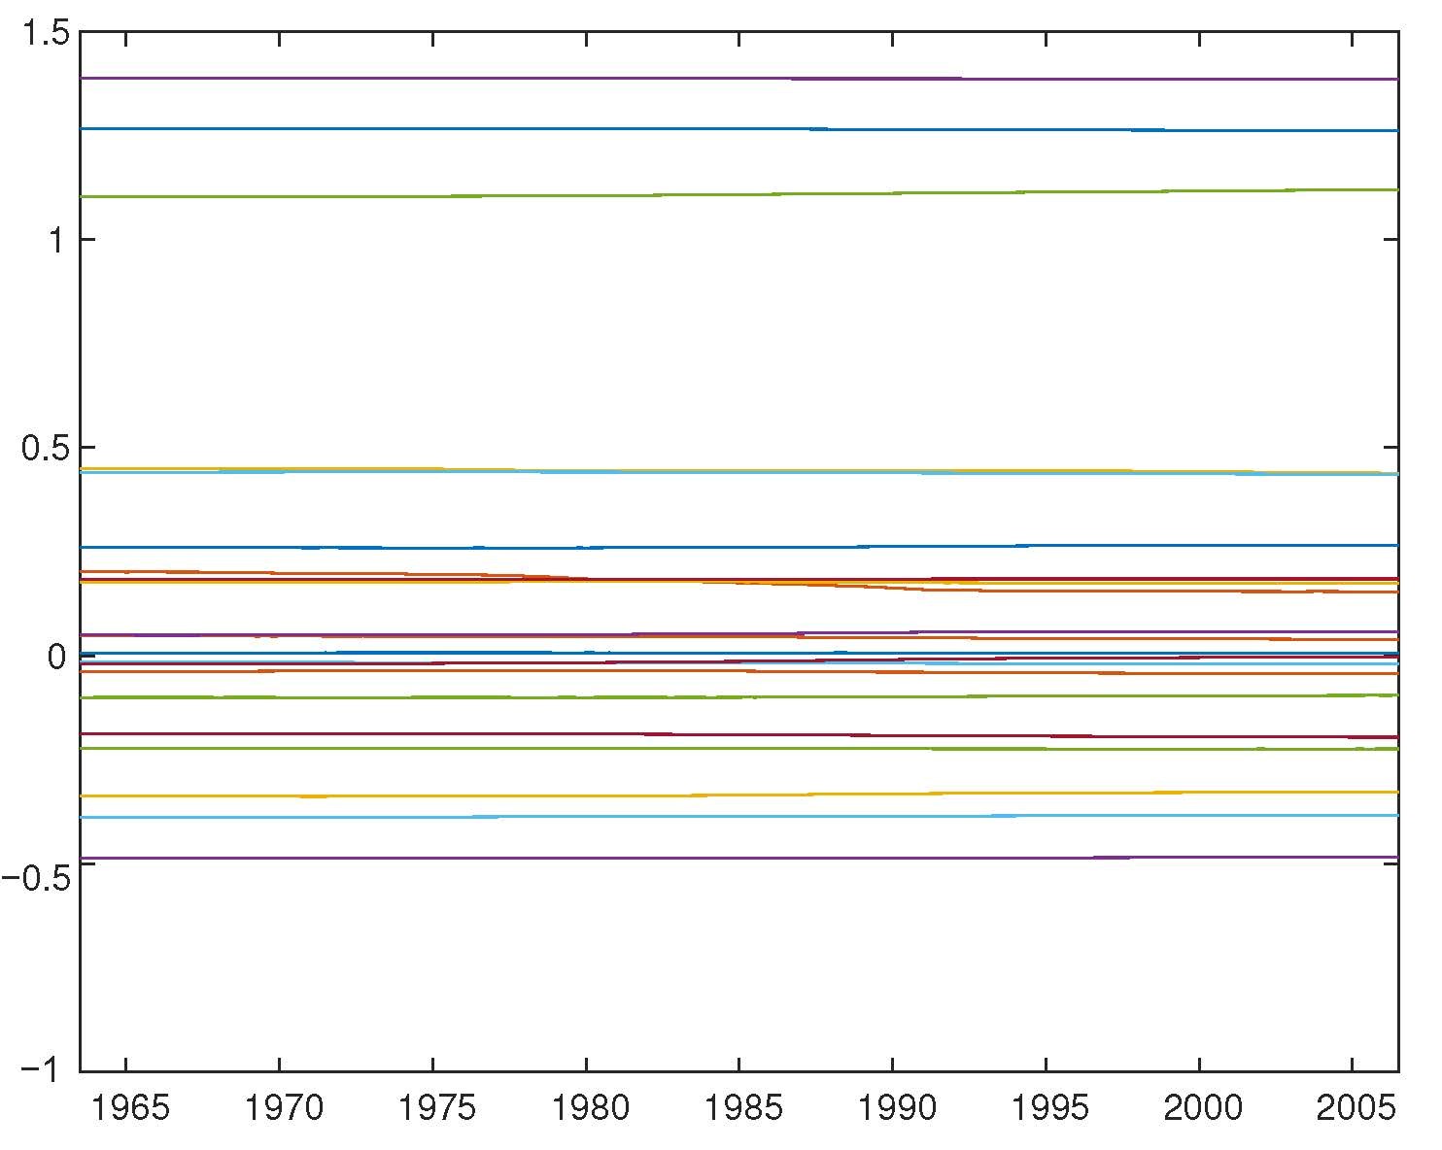The image size is (1442, 1150).
Task: Select the topmost purple line near 1.4
Action: coord(738,79)
